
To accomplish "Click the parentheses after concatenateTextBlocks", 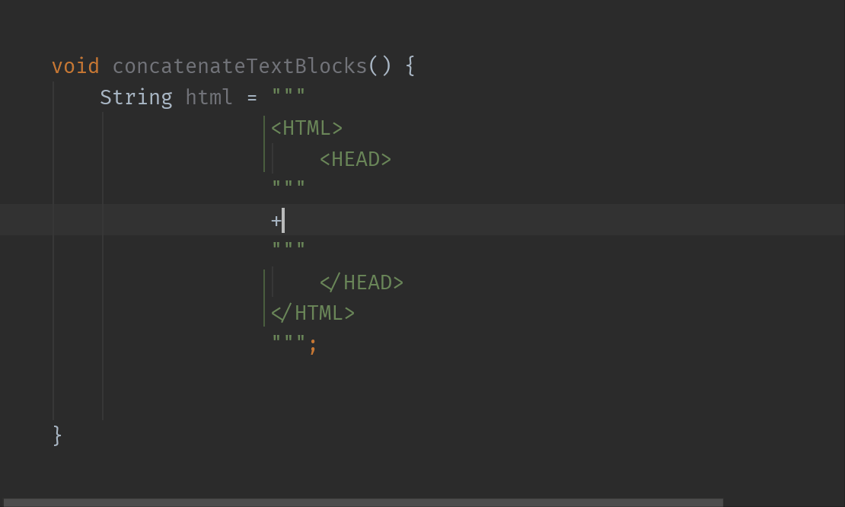I will pyautogui.click(x=379, y=66).
